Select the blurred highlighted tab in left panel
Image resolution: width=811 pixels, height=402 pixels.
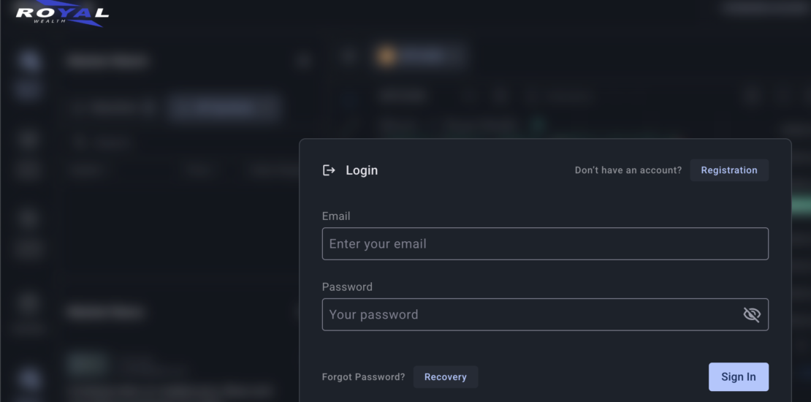[223, 107]
